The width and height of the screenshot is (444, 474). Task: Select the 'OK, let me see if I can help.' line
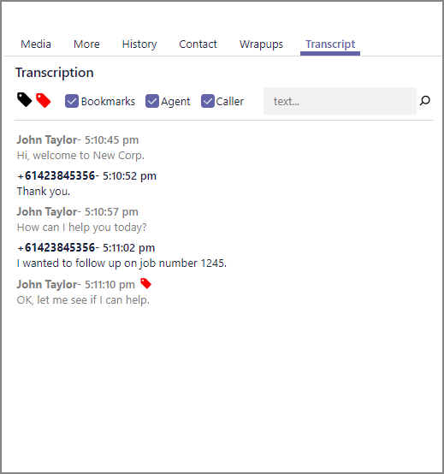click(x=84, y=300)
